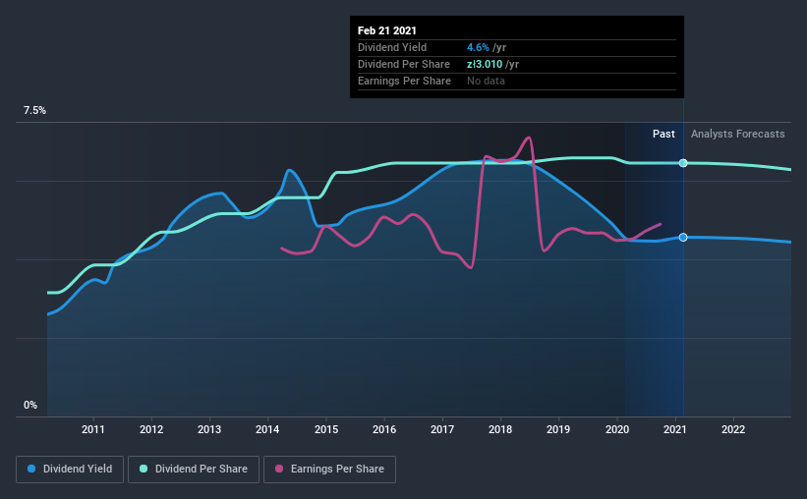Toggle the Dividend Yield legend button

(70, 470)
